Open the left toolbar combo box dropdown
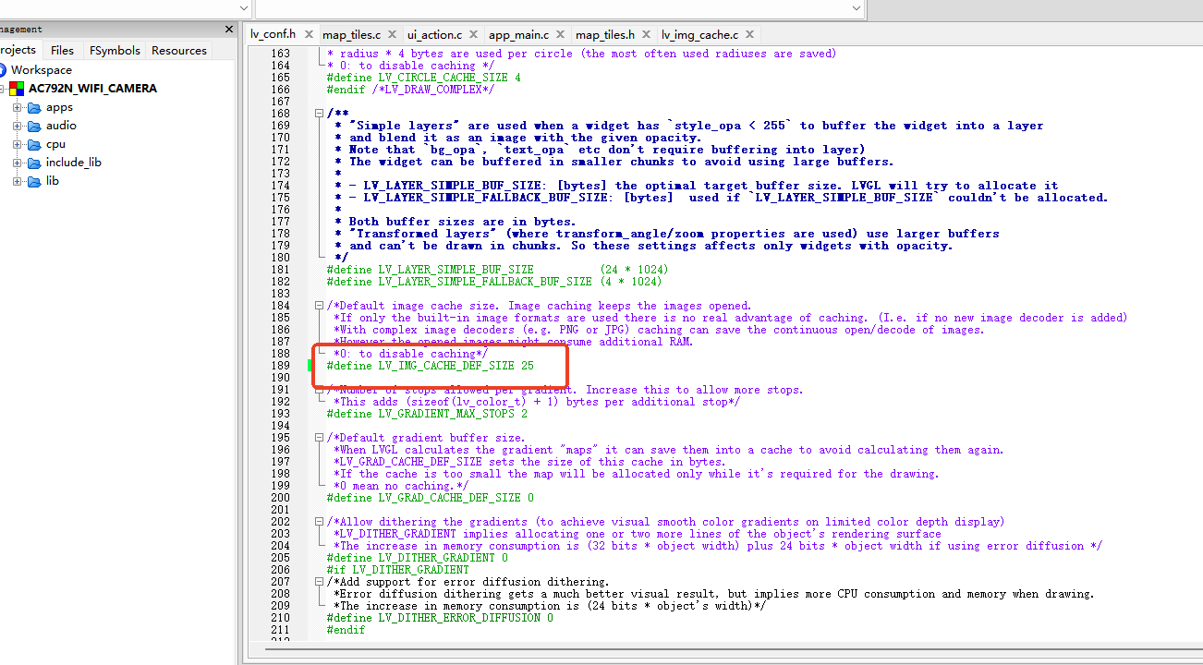The height and width of the screenshot is (665, 1203). point(244,7)
